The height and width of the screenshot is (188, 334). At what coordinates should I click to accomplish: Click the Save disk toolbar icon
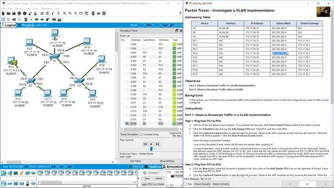(x=14, y=14)
